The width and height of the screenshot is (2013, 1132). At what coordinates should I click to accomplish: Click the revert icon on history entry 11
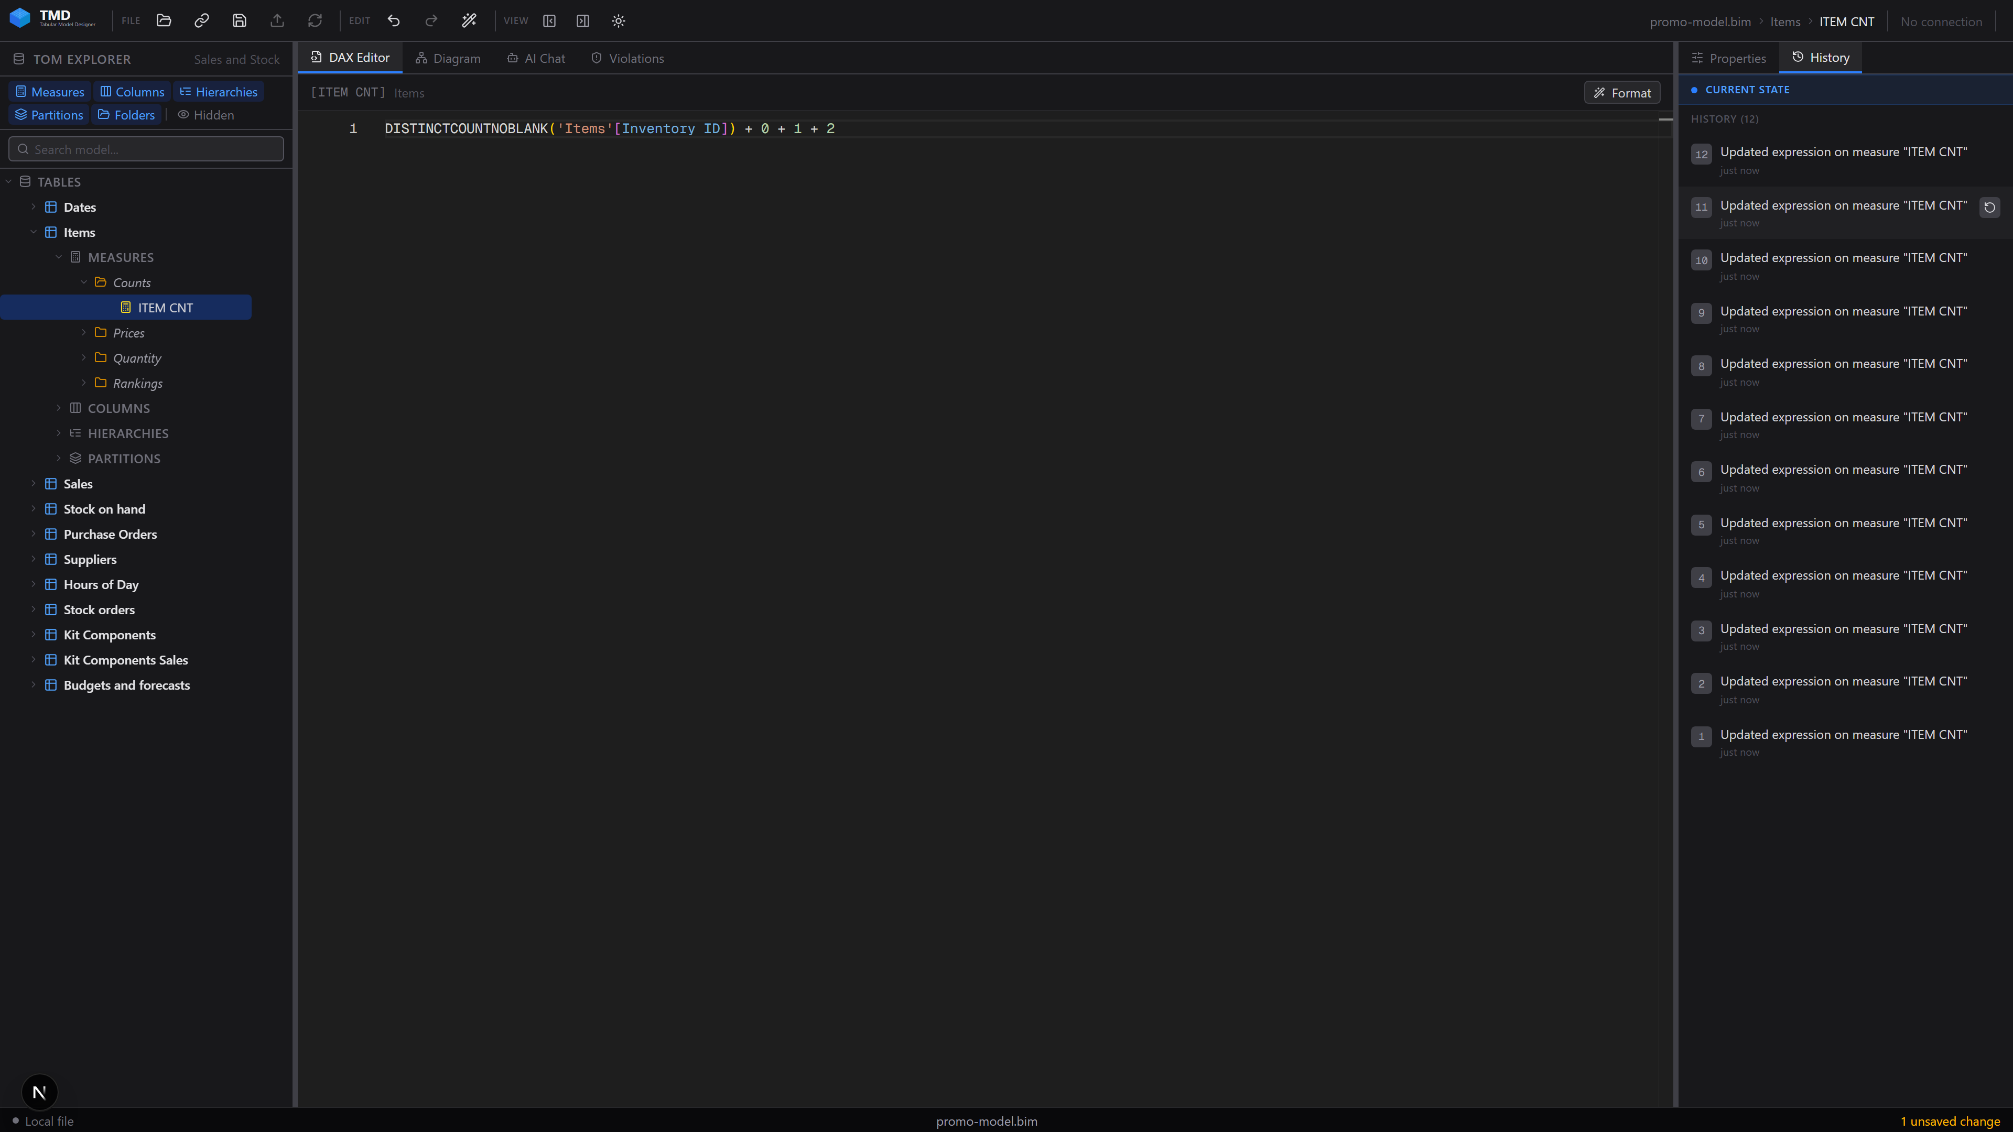[x=1989, y=207]
